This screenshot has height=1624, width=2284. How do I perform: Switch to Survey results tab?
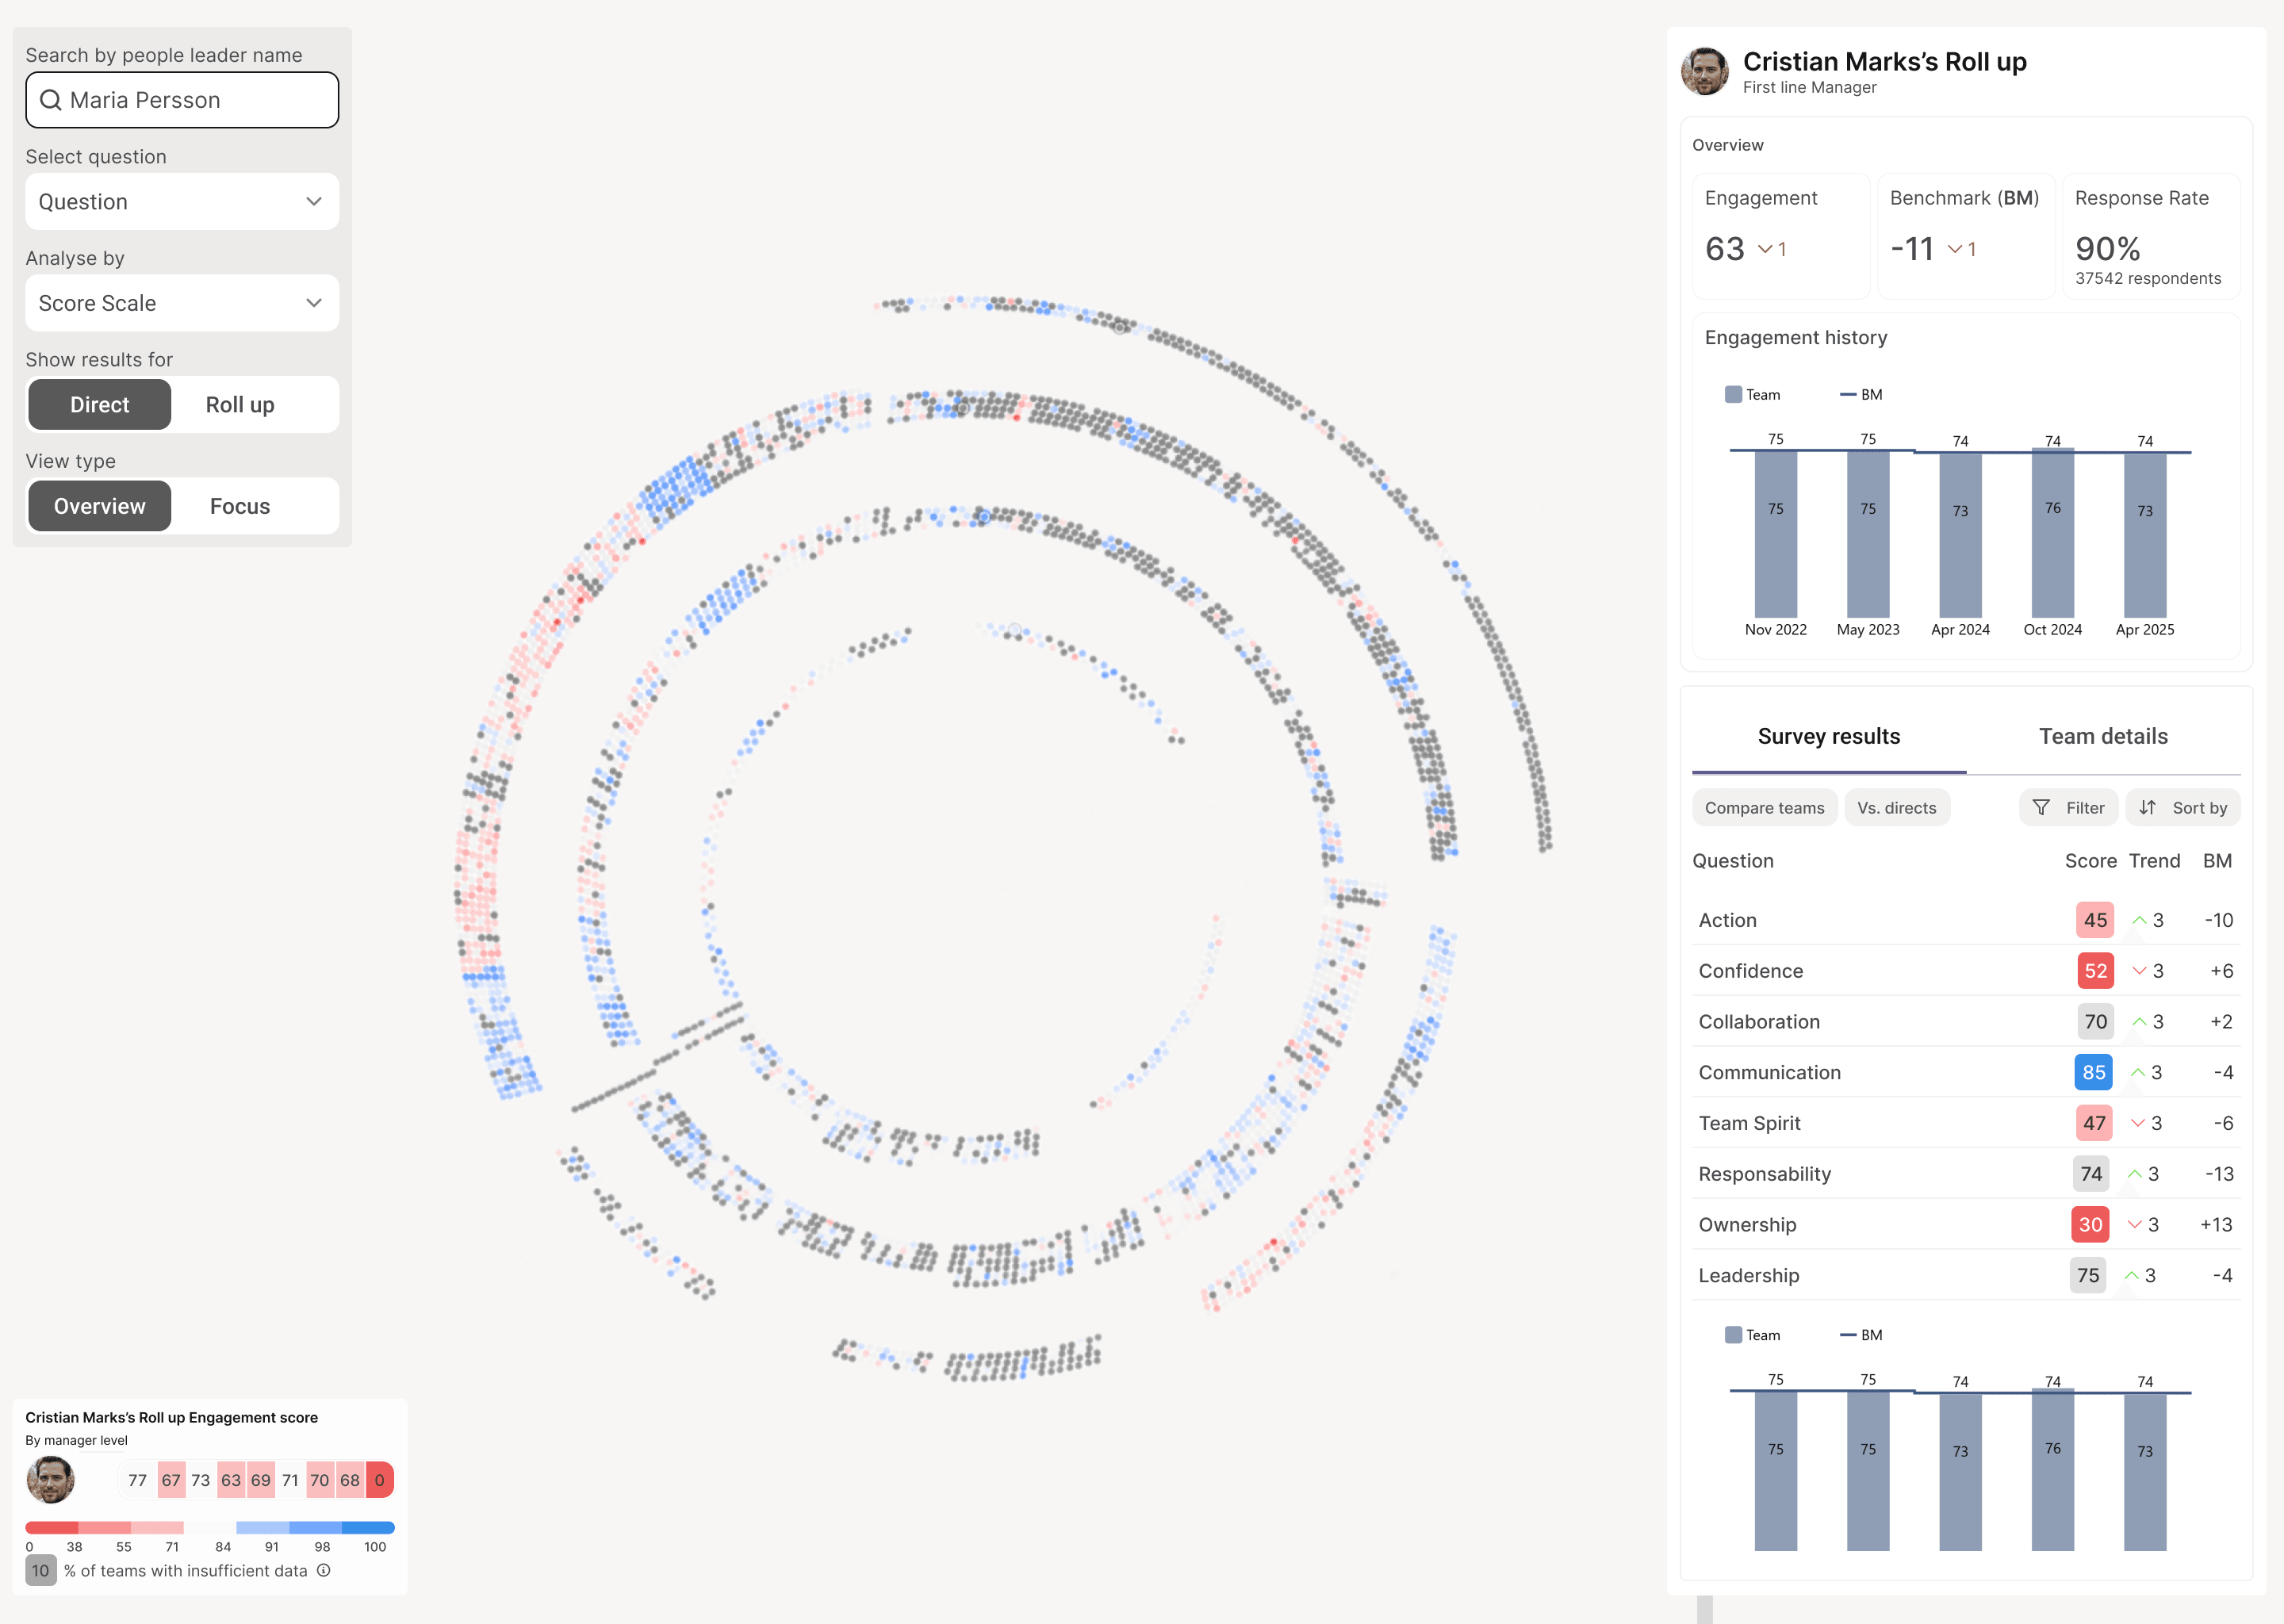[x=1828, y=737]
